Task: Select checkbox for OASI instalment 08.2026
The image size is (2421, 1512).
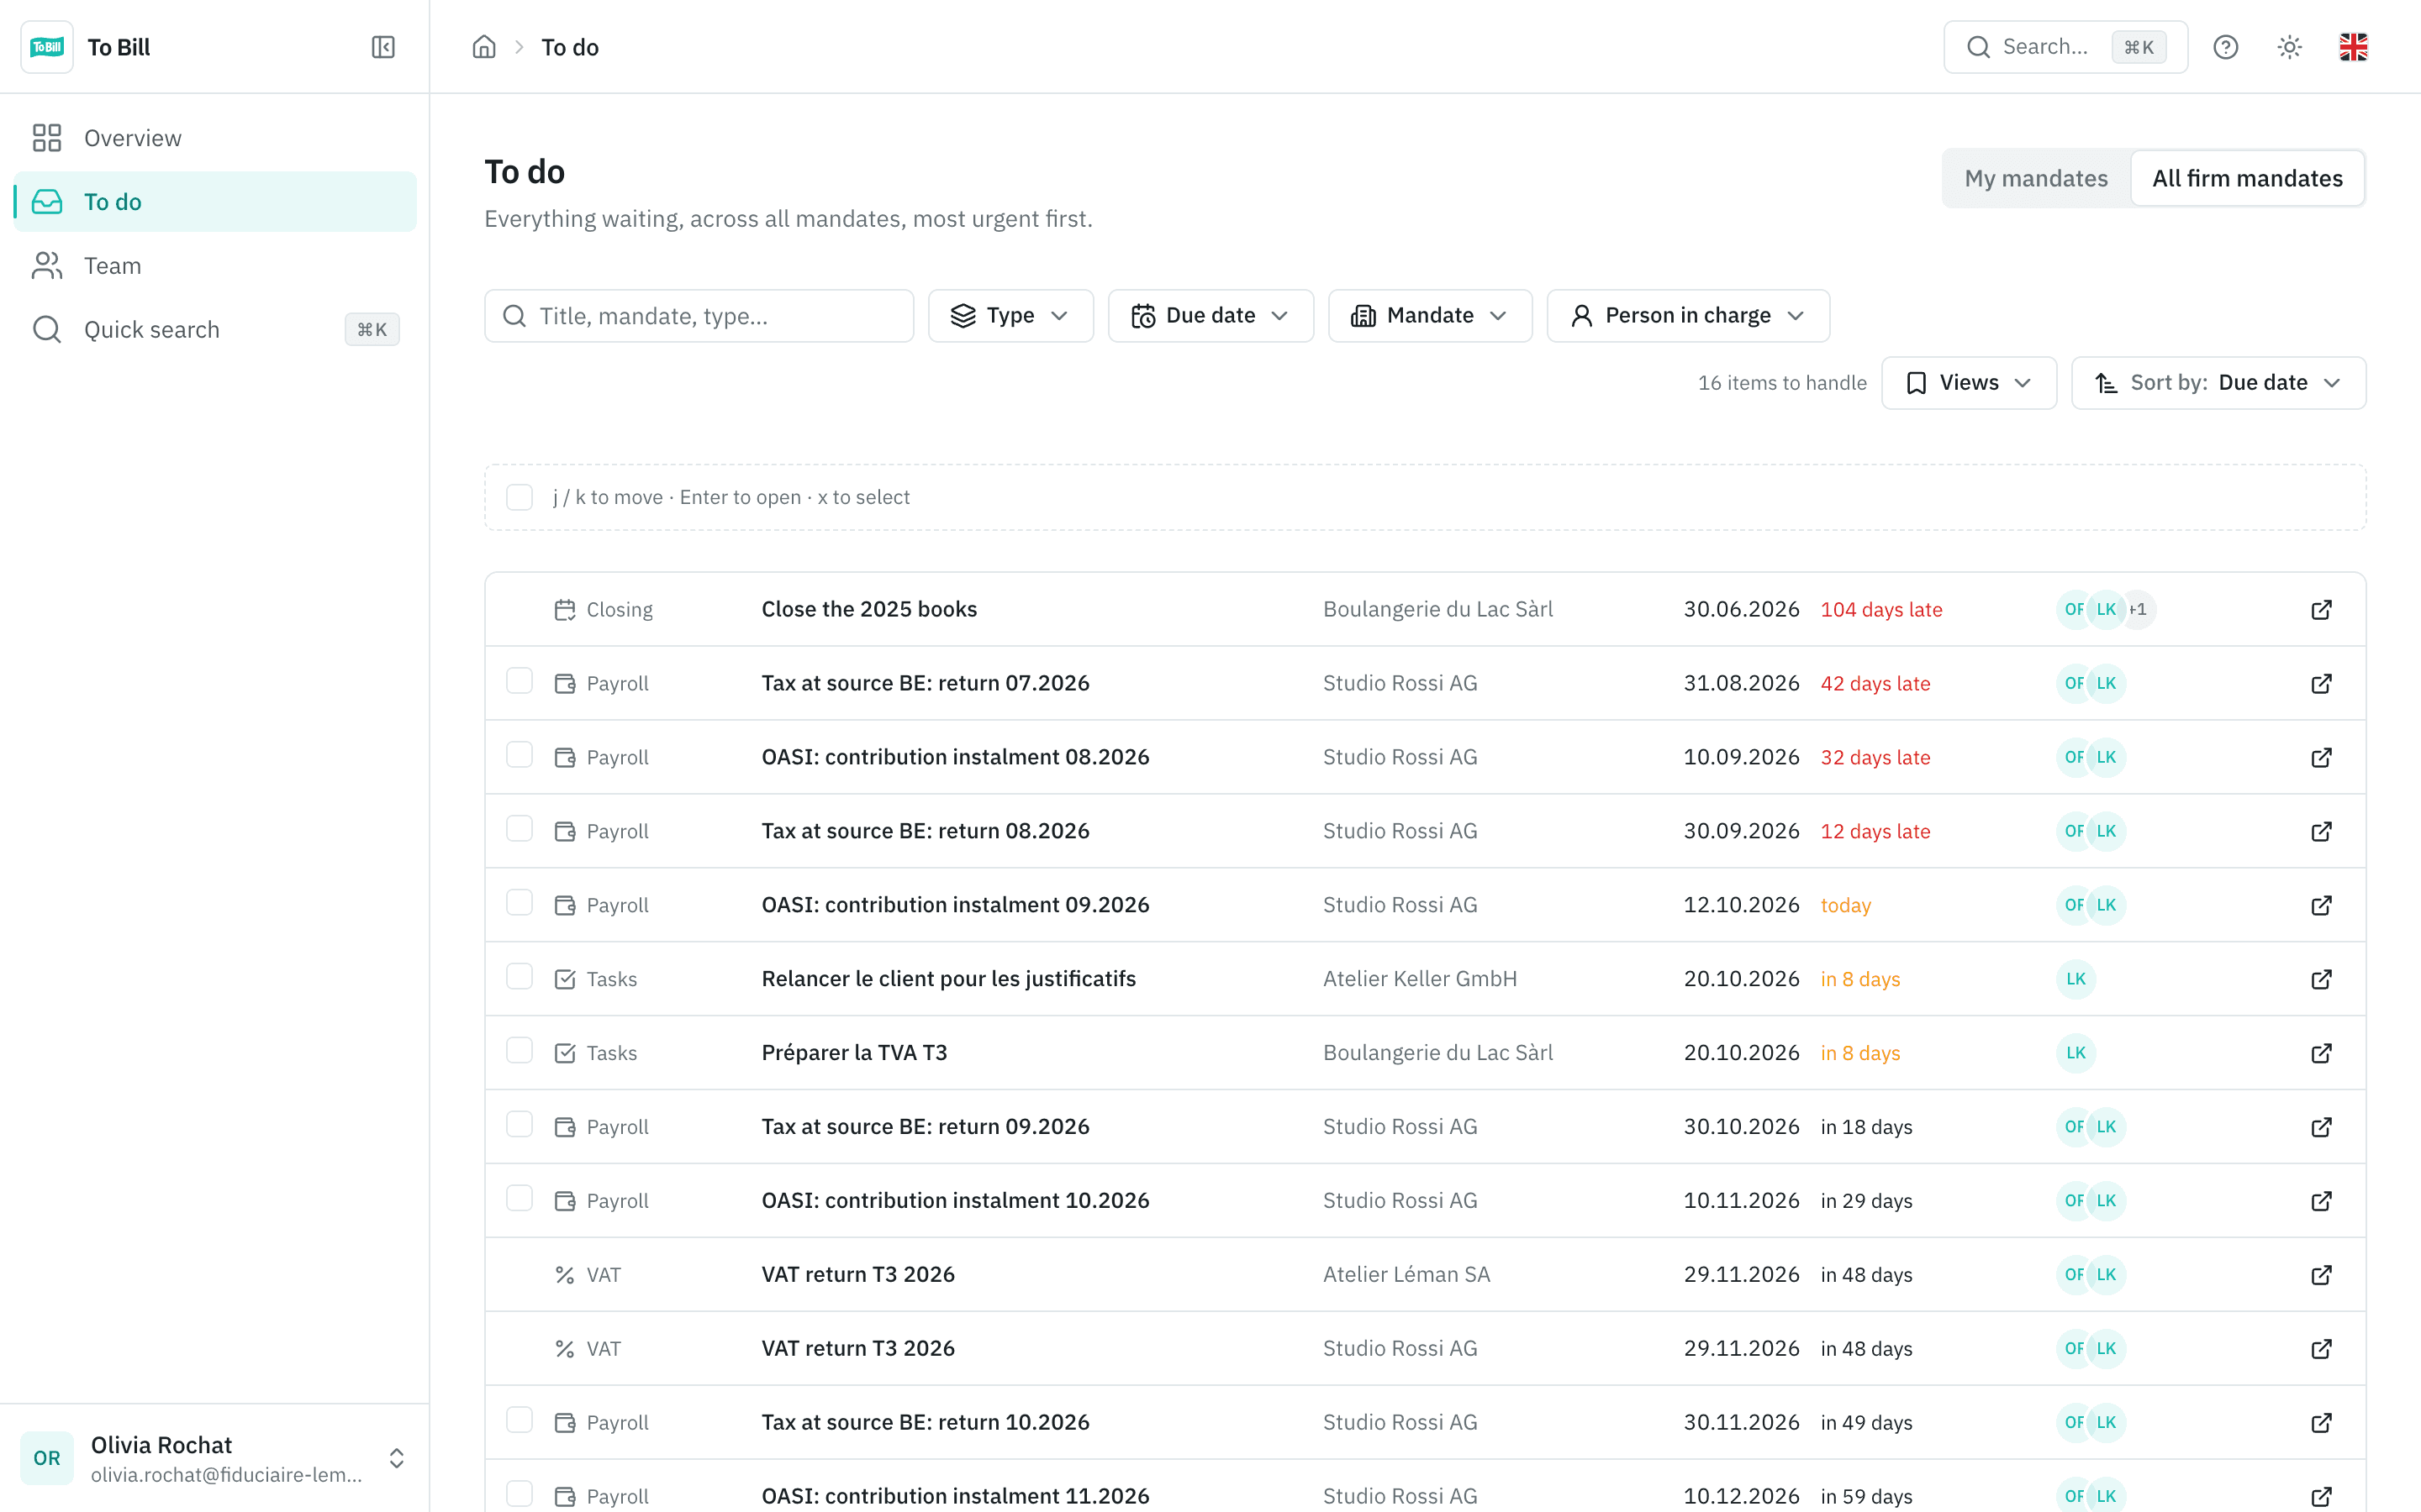Action: (x=520, y=755)
